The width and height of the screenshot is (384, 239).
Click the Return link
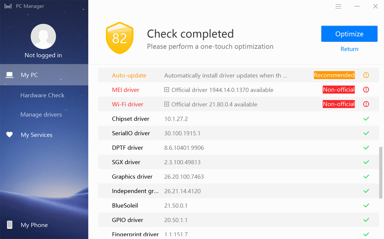pyautogui.click(x=349, y=49)
